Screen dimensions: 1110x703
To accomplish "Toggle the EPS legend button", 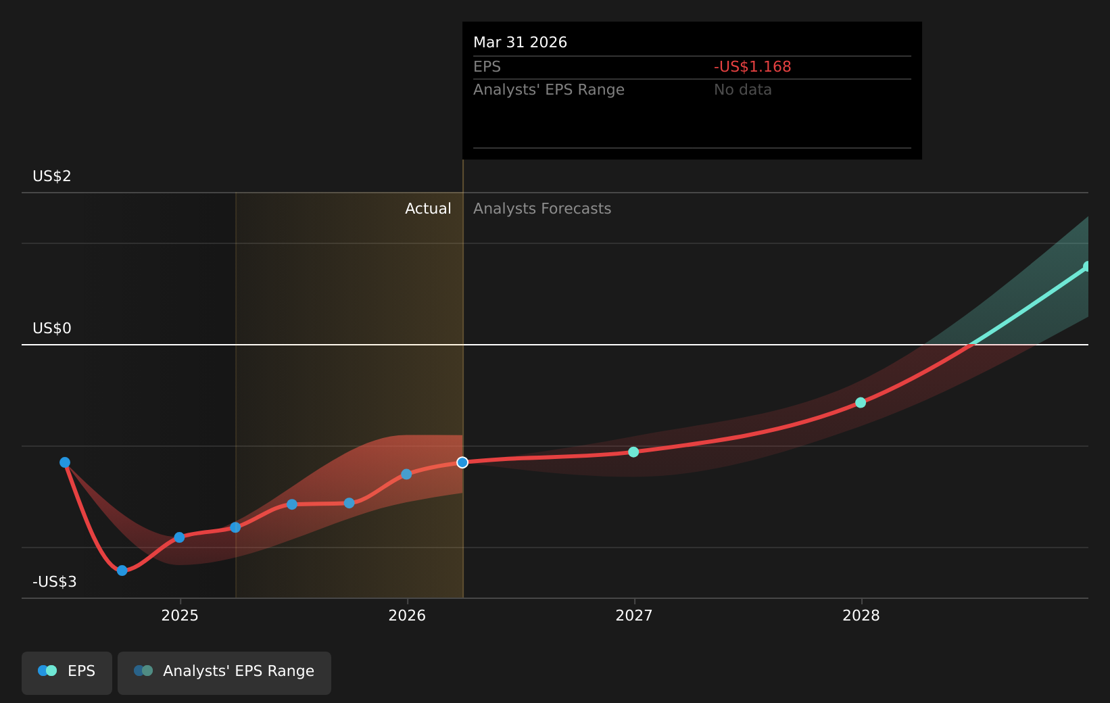I will (67, 673).
